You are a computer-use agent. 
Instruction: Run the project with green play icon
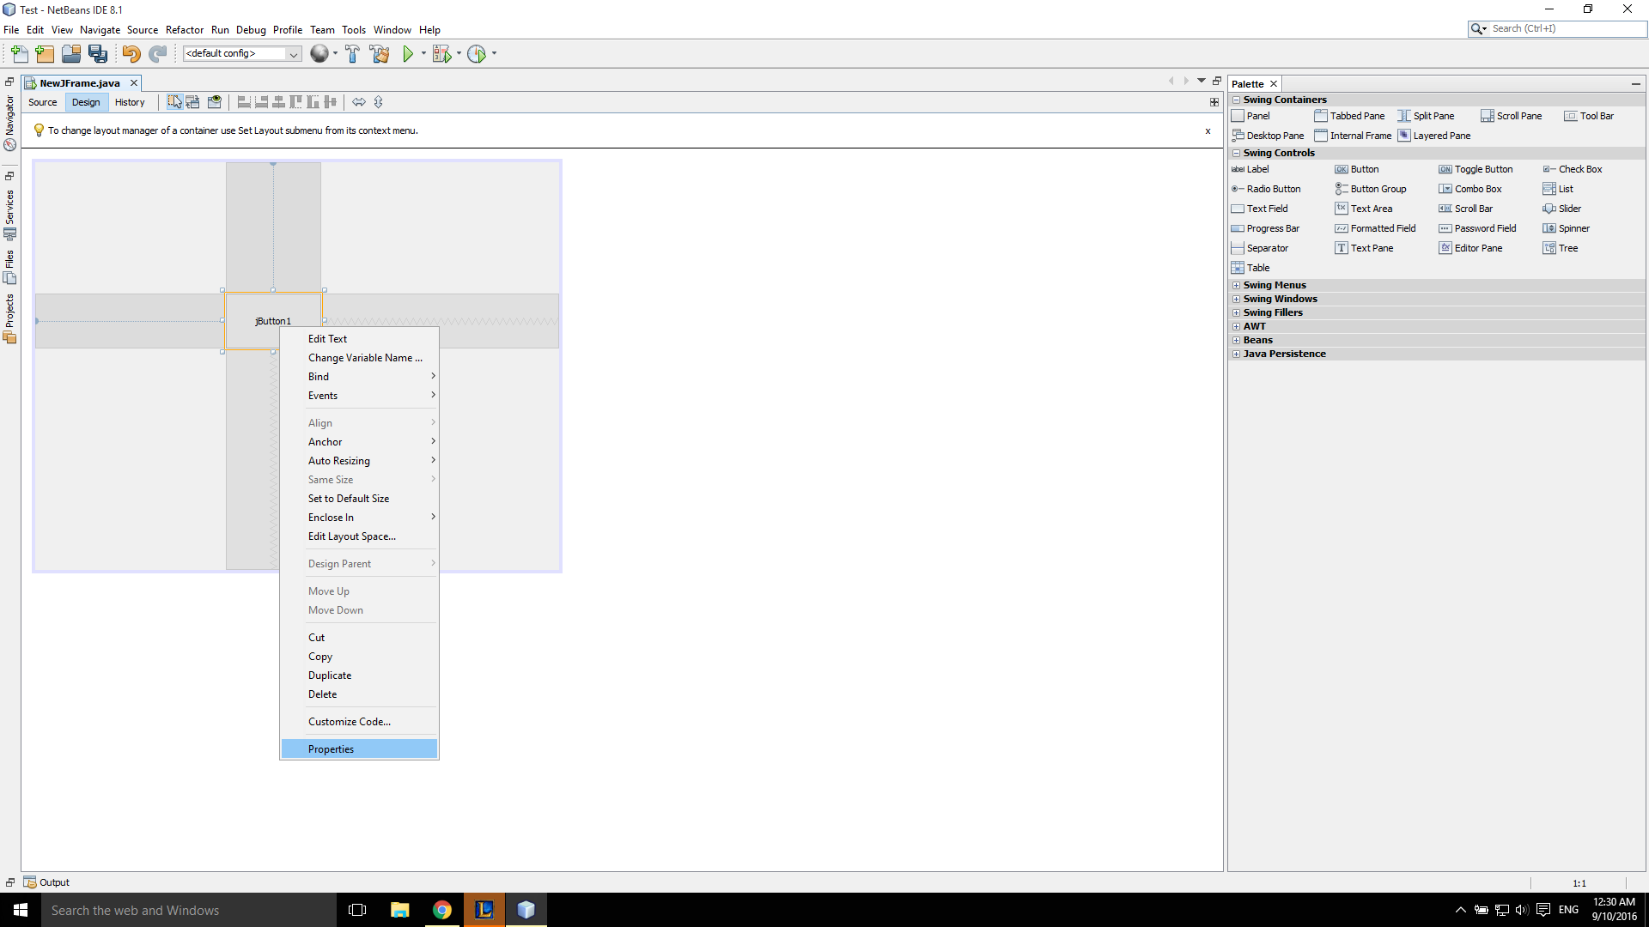408,54
